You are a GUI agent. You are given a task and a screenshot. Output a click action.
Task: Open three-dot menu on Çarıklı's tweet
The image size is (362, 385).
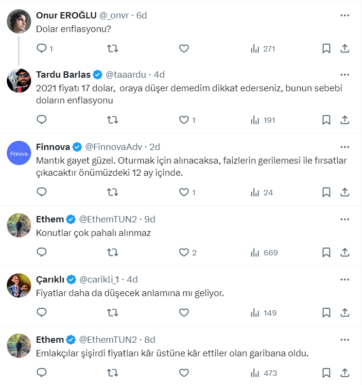345,279
